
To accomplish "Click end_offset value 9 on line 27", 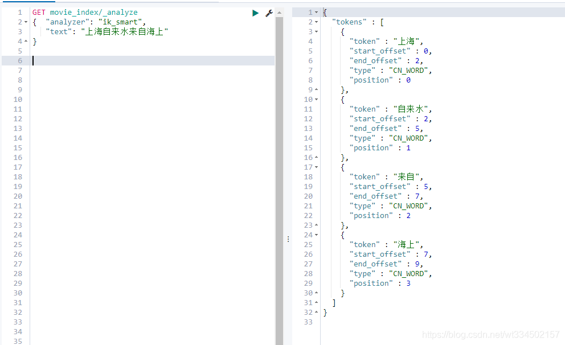I will click(x=417, y=264).
